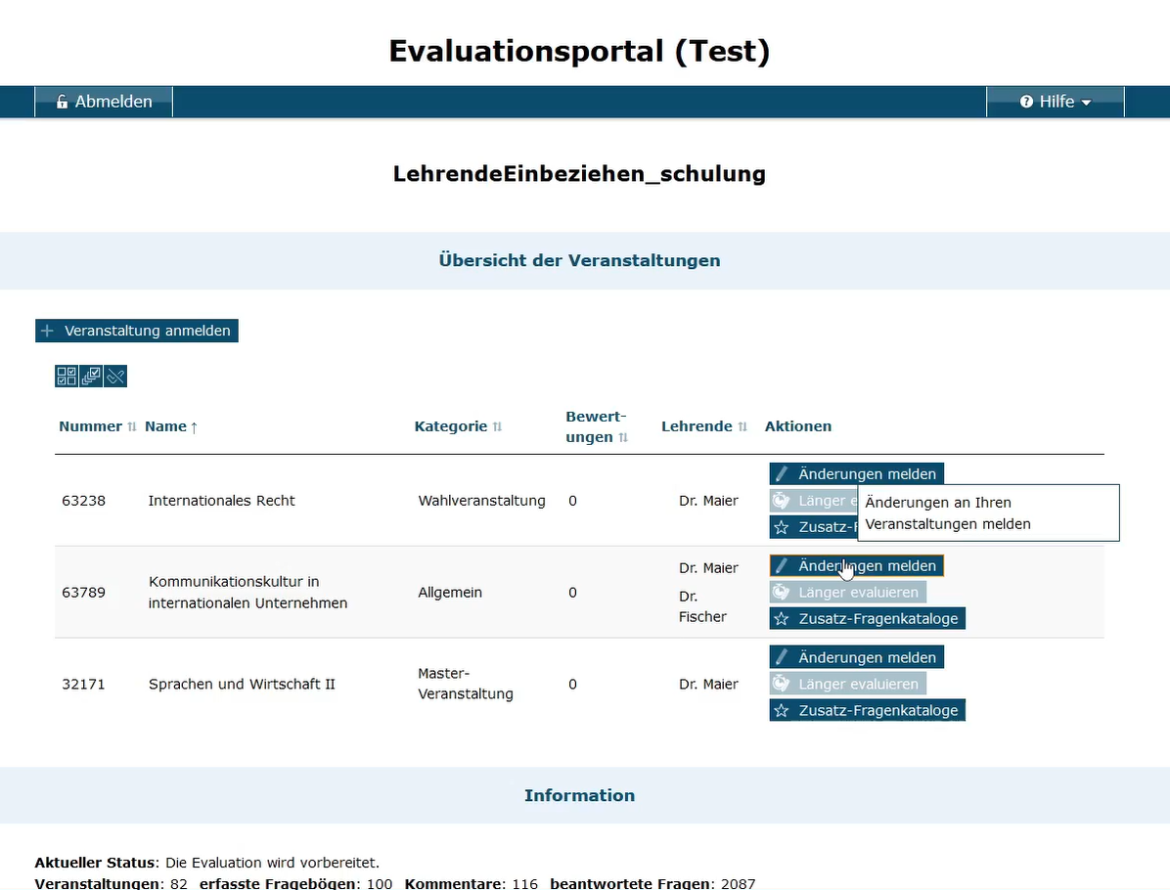1170x890 pixels.
Task: Log out using the Abmelden menu item
Action: pyautogui.click(x=104, y=102)
